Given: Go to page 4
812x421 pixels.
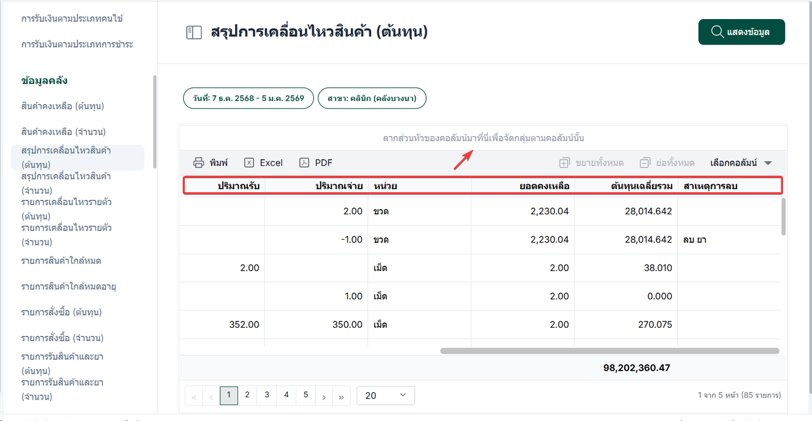Looking at the screenshot, I should [x=287, y=395].
